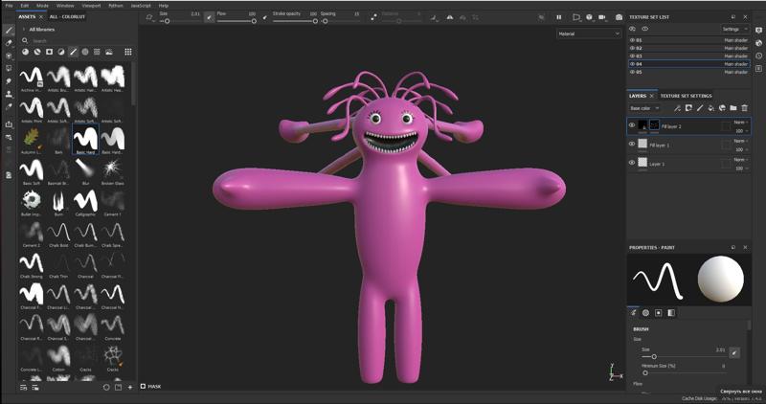Expand the Settings dropdown in Texture Set List
The height and width of the screenshot is (404, 766).
click(x=734, y=29)
